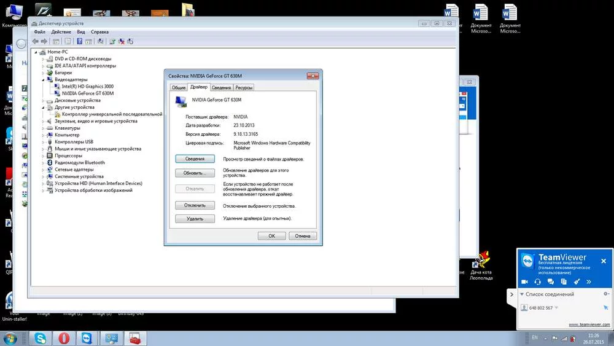Select the Драйвер tab
Image resolution: width=614 pixels, height=346 pixels.
click(199, 87)
